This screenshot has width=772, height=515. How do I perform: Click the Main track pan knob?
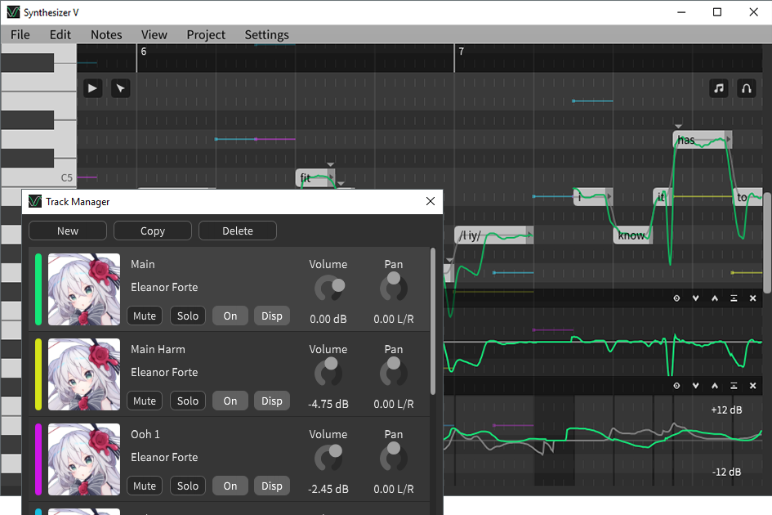pos(394,288)
